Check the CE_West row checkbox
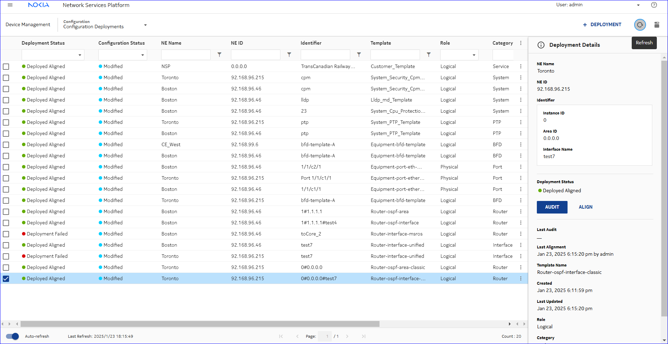 (6, 144)
